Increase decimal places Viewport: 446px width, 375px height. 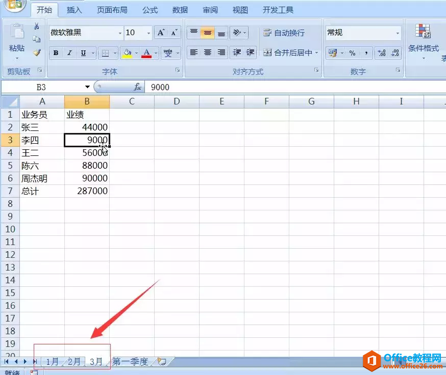tap(381, 53)
